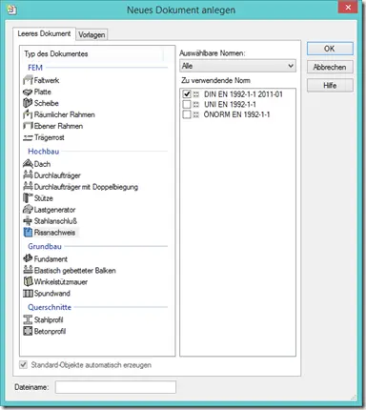Choose the Platte icon
The image size is (366, 410).
28,92
